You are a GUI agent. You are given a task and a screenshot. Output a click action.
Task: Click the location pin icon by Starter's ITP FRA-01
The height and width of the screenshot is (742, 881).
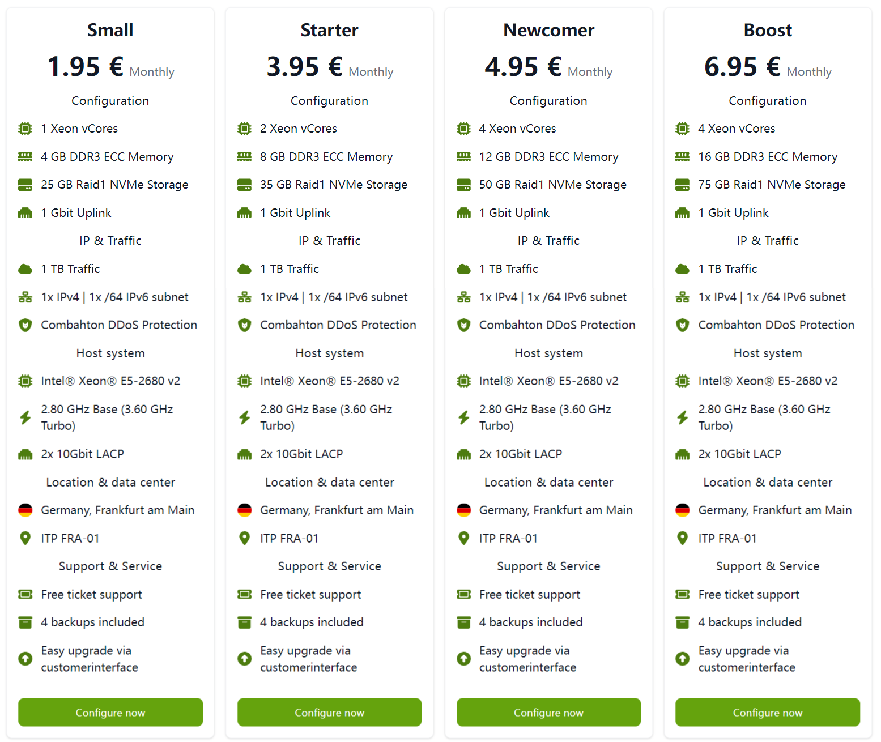pyautogui.click(x=244, y=538)
